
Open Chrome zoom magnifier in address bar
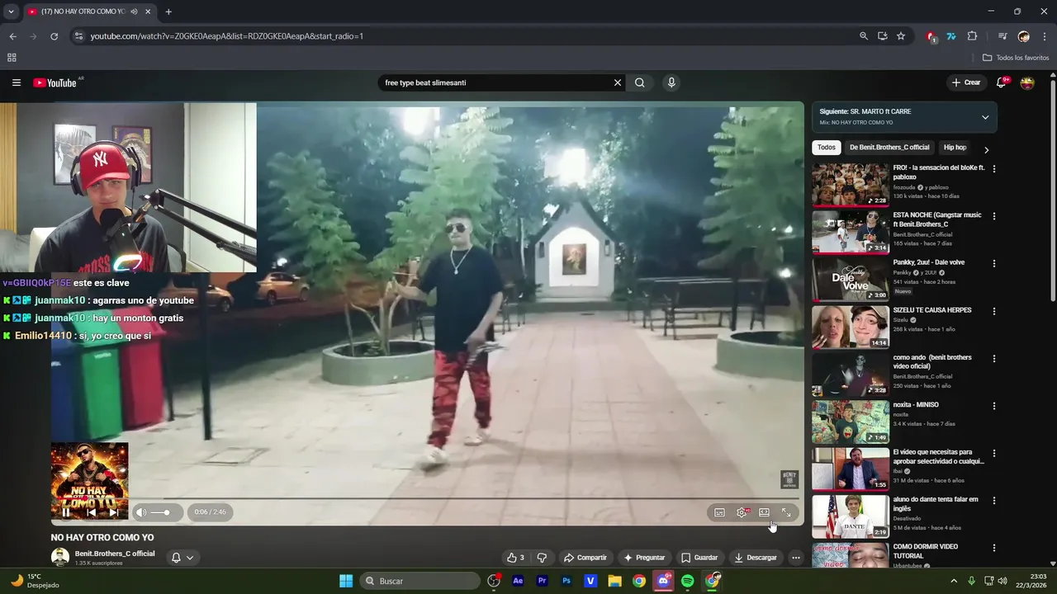click(x=863, y=36)
